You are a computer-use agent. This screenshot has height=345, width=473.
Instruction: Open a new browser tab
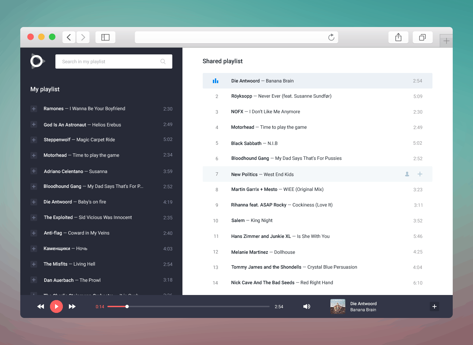[446, 40]
